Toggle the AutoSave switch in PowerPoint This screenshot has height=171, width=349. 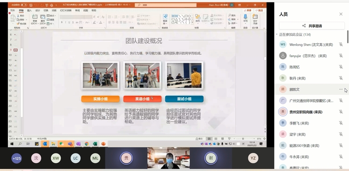click(24, 5)
